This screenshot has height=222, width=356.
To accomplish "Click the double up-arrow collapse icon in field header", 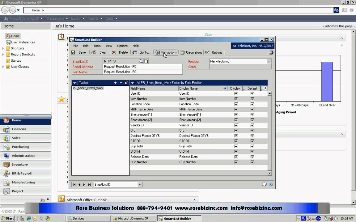I will click(265, 88).
